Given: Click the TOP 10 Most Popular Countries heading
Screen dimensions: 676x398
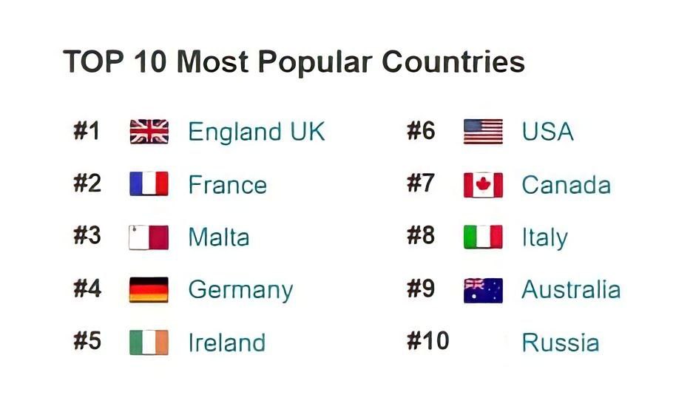Looking at the screenshot, I should click(294, 61).
